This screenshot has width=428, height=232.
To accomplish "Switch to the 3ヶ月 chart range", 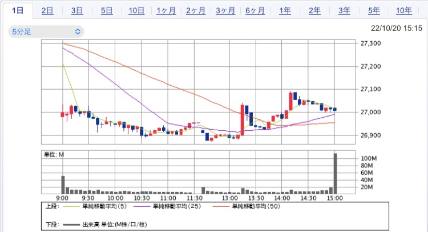I will point(225,11).
